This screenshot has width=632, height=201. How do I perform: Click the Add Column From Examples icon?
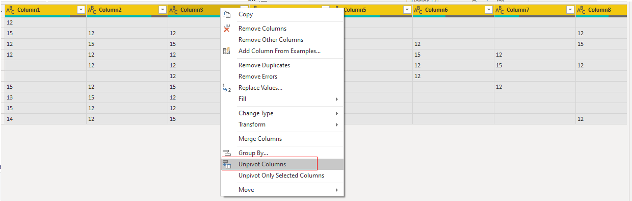point(227,51)
